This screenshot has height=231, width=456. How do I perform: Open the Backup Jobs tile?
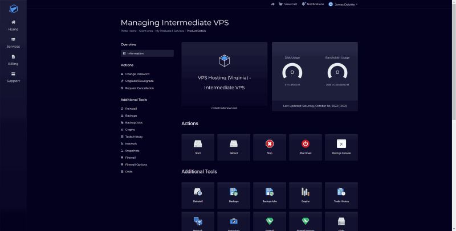coord(270,195)
